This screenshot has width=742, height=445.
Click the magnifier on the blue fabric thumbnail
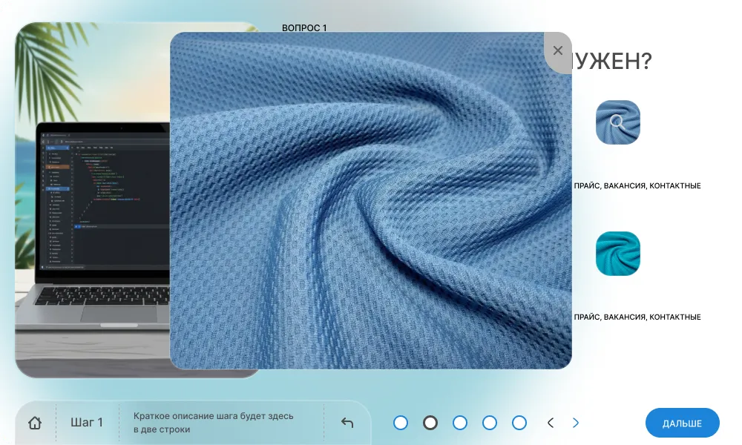pos(617,122)
